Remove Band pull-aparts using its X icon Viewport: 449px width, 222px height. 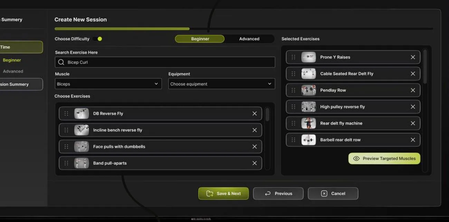click(255, 163)
